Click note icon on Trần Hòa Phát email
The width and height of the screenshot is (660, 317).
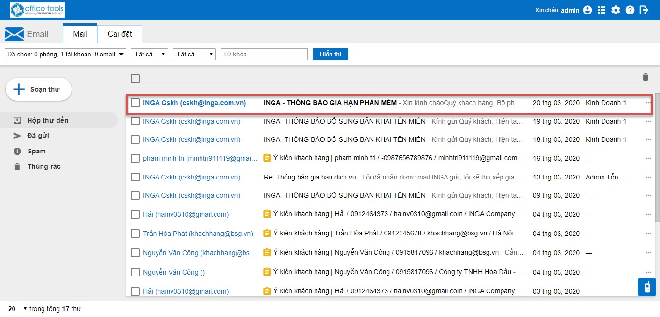tap(267, 233)
